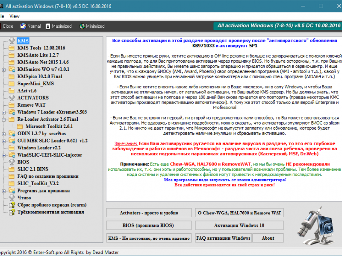Viewport: 342px width, 256px height.
Task: Click the GUI MBR SLIC Loader folder icon
Action: point(12,141)
